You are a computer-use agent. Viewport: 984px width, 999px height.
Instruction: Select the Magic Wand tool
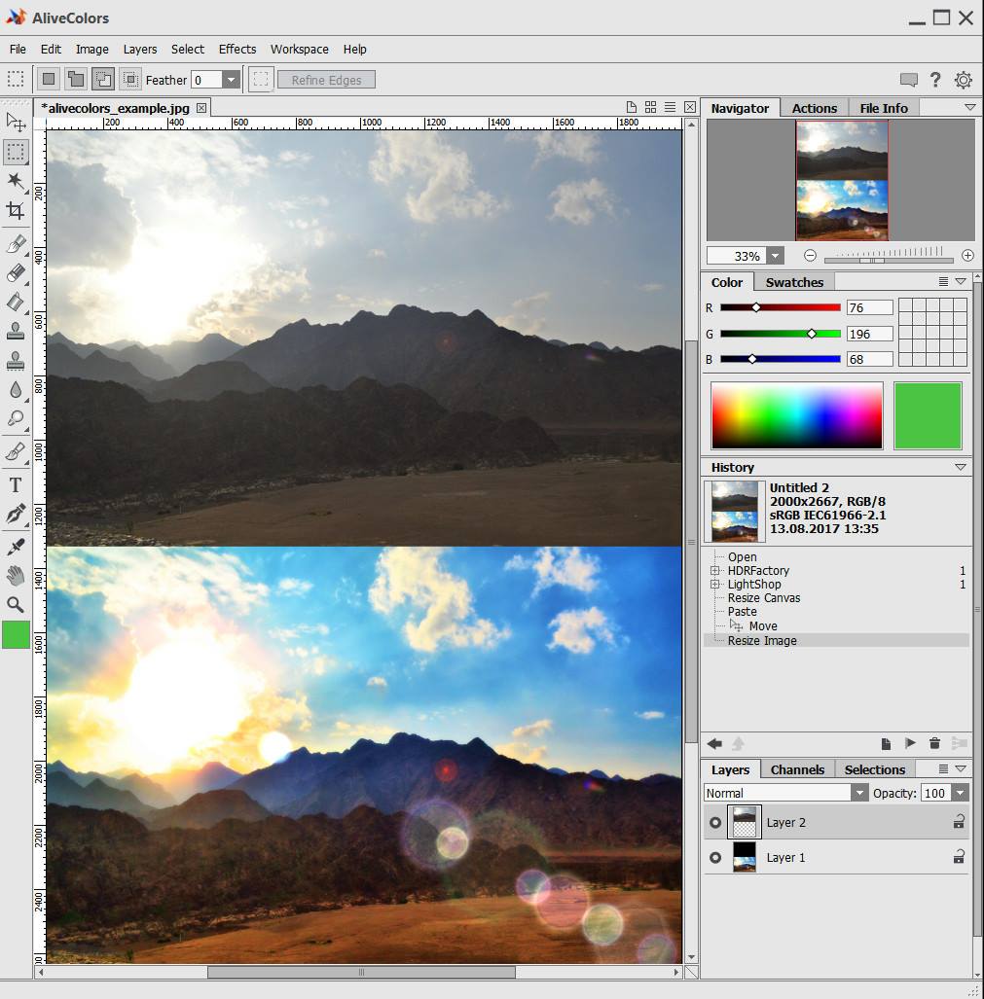tap(16, 182)
